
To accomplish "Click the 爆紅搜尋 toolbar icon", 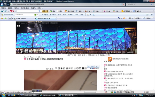I will 66,11.
